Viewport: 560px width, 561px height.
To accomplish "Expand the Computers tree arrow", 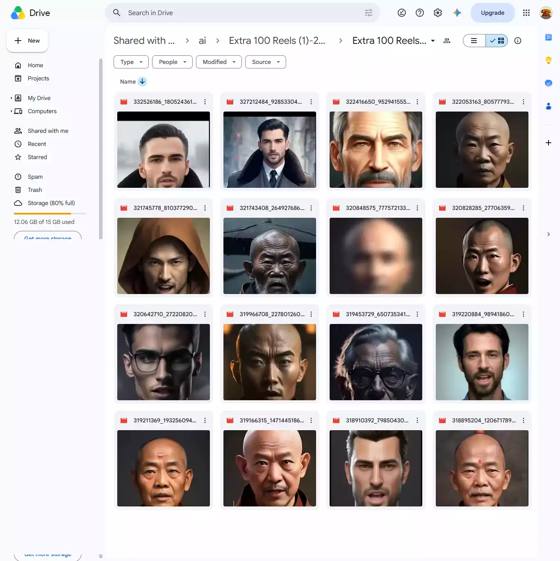I will [11, 111].
